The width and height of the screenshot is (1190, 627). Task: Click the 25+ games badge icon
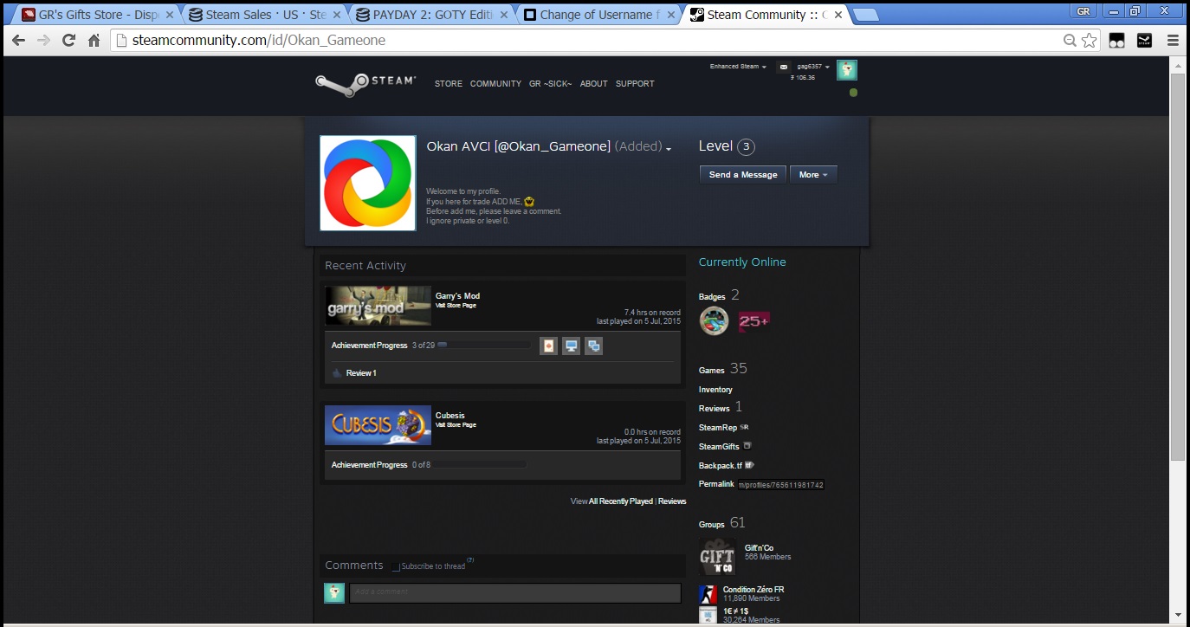[753, 321]
